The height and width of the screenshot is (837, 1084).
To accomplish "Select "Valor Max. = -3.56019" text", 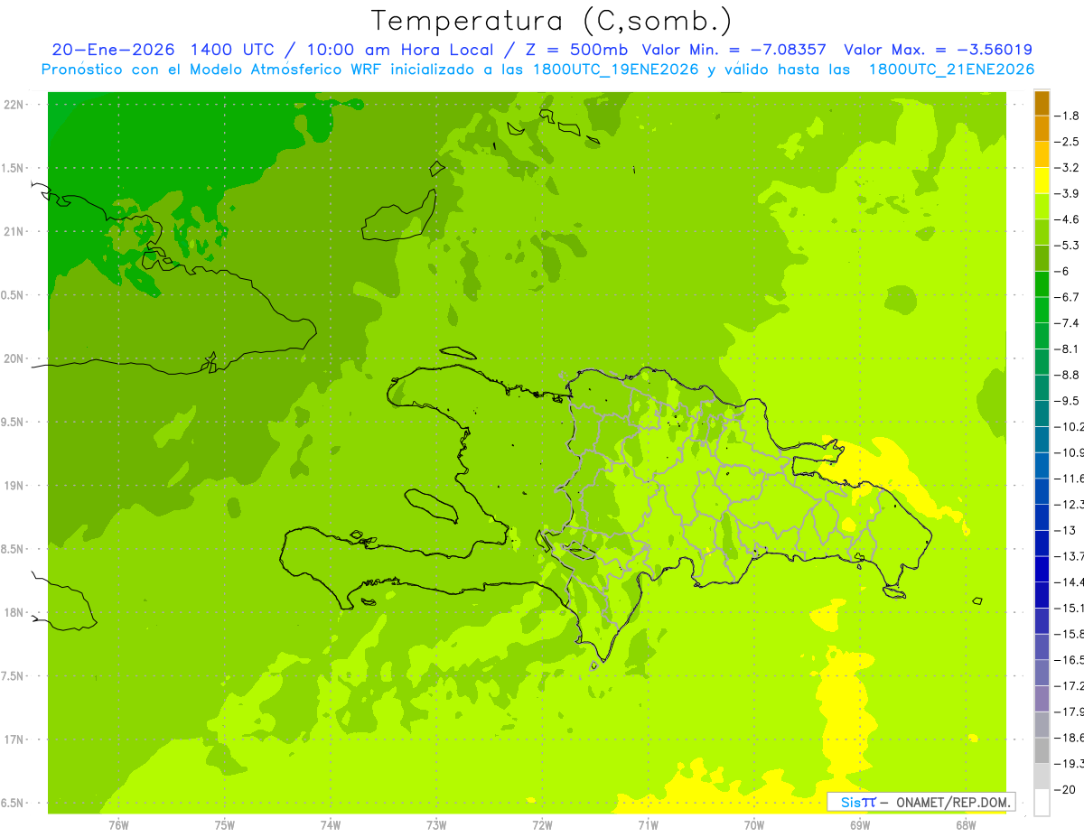I will (939, 50).
